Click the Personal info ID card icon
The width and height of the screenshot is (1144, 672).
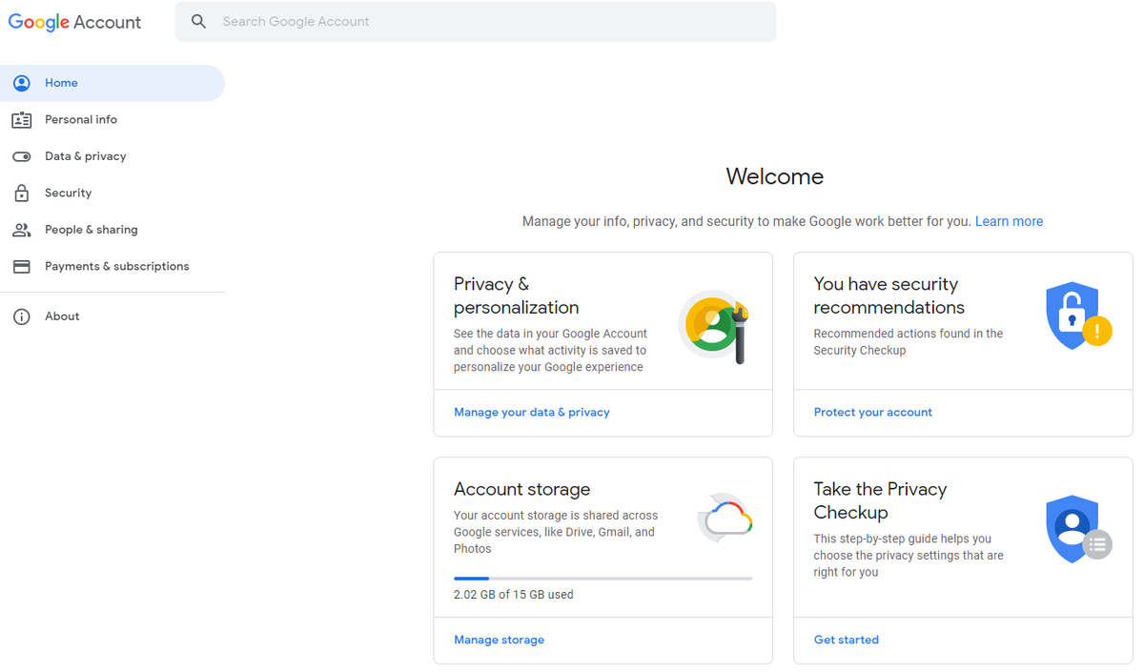coord(21,120)
